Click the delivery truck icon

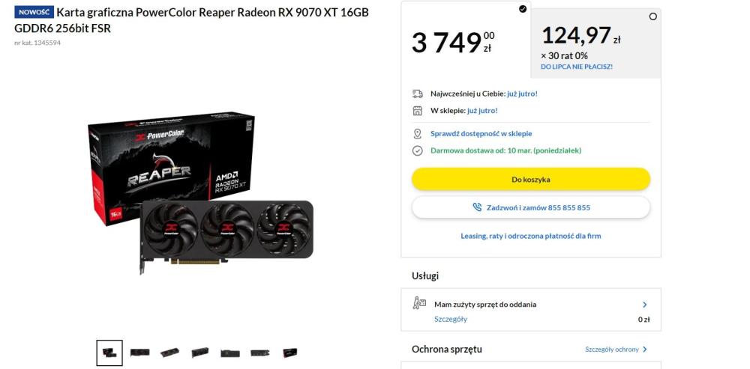click(418, 94)
